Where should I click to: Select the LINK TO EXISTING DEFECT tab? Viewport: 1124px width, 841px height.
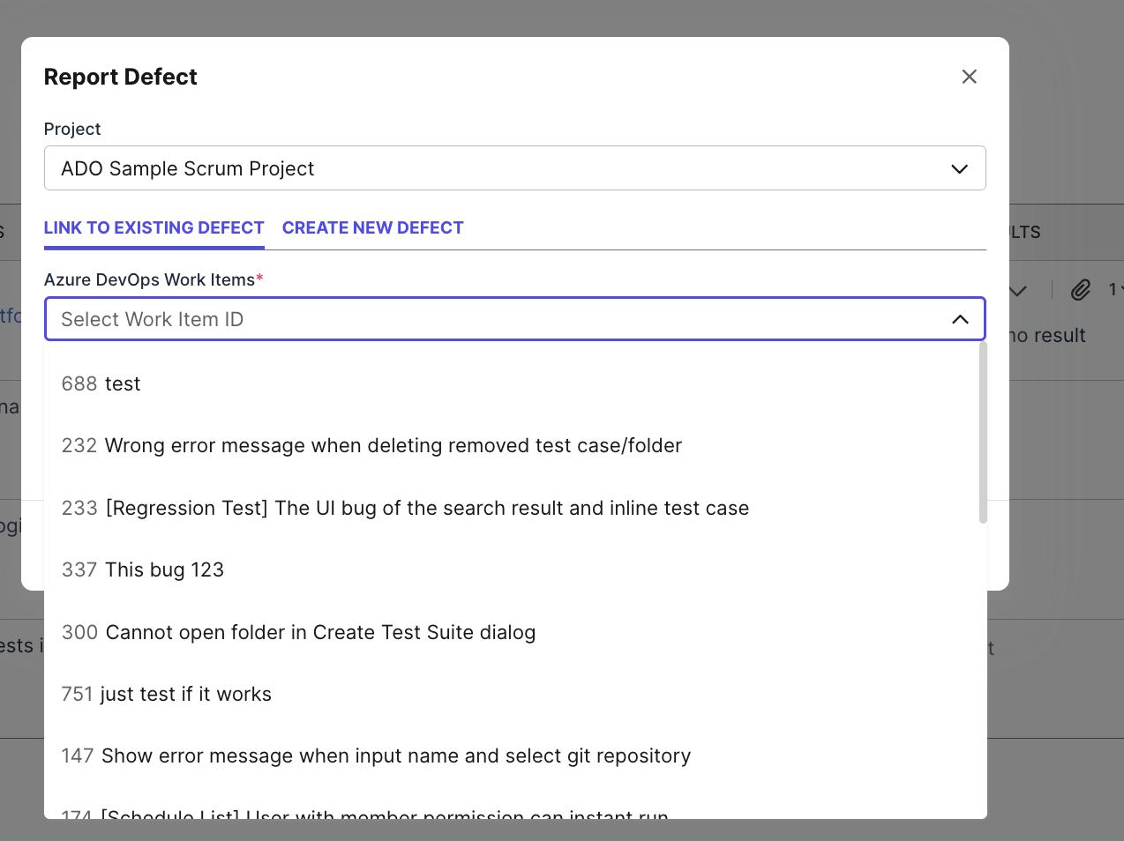coord(154,227)
